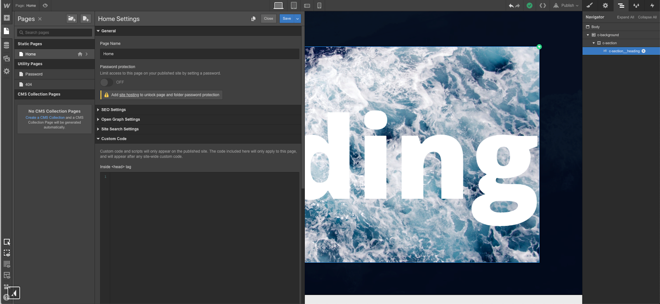Save the Home Settings
The image size is (660, 304).
coord(287,19)
